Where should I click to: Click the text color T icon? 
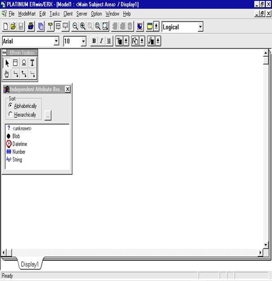click(119, 41)
